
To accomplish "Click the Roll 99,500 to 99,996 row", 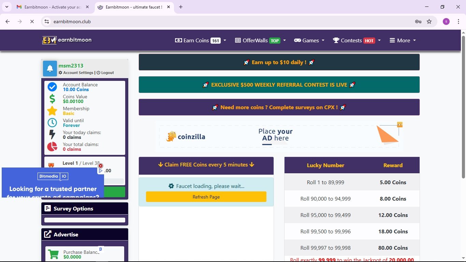I will pyautogui.click(x=352, y=231).
